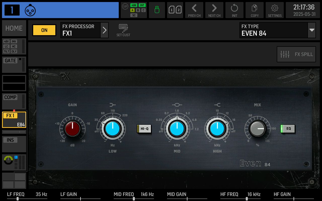Screen dimensions: 322x201
Task: Toggle the EQ switch
Action: 288,129
